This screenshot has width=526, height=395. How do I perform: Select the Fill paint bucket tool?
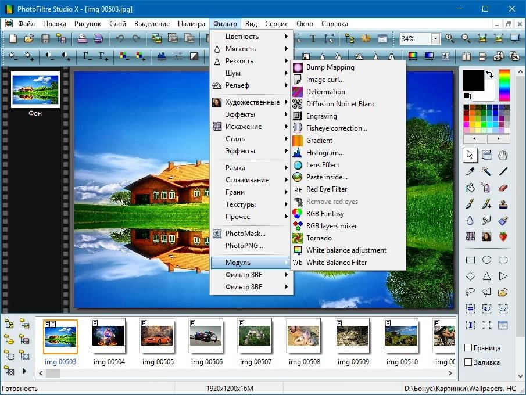click(470, 188)
